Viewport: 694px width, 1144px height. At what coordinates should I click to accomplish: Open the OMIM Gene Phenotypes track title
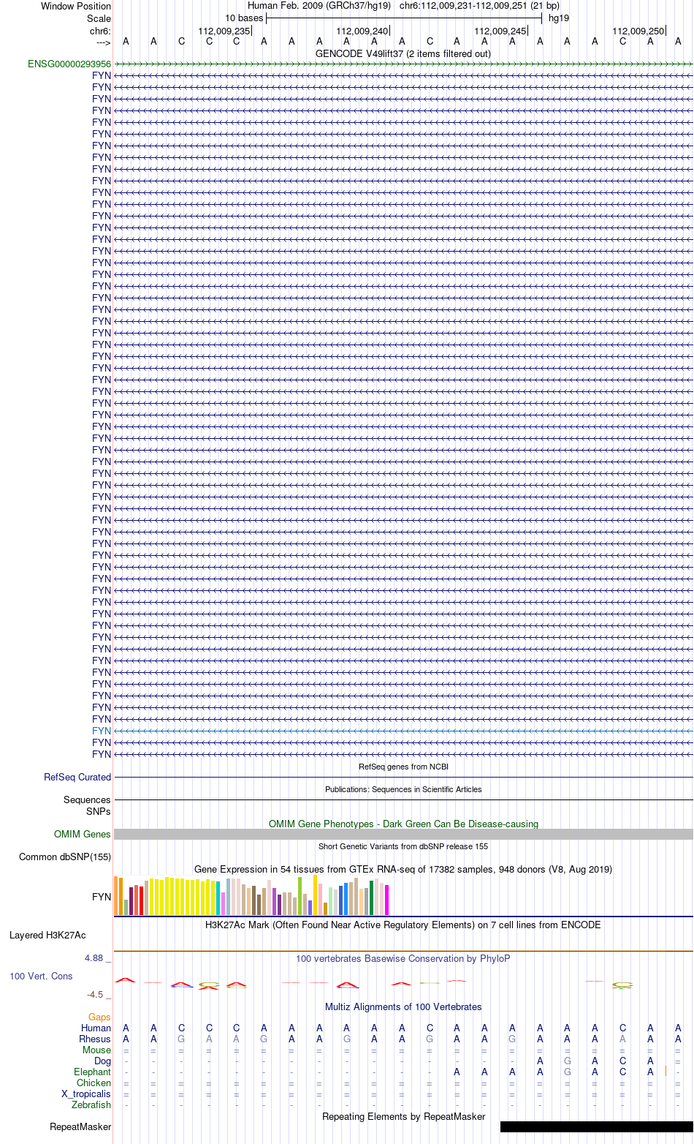[403, 824]
